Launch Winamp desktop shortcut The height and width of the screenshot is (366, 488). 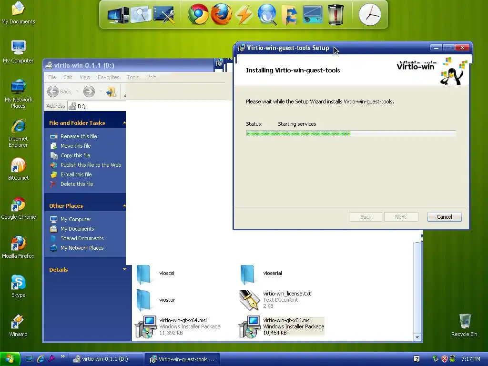click(18, 325)
